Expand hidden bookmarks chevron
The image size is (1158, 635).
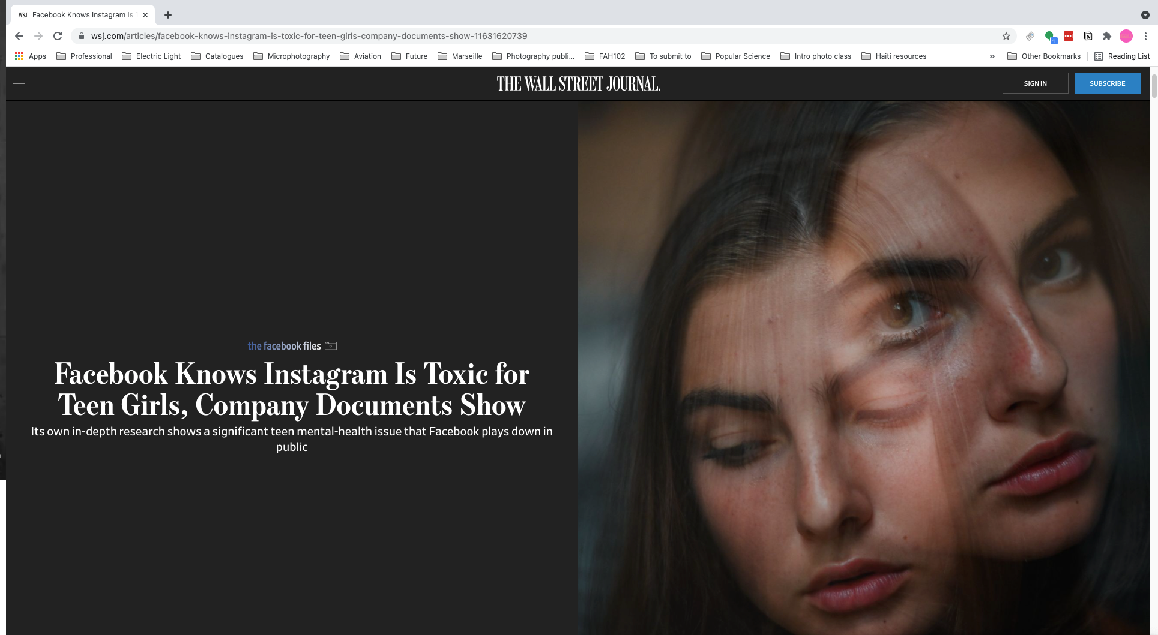tap(992, 56)
